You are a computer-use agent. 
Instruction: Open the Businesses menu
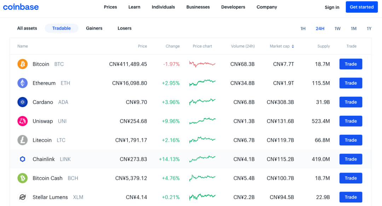click(198, 7)
